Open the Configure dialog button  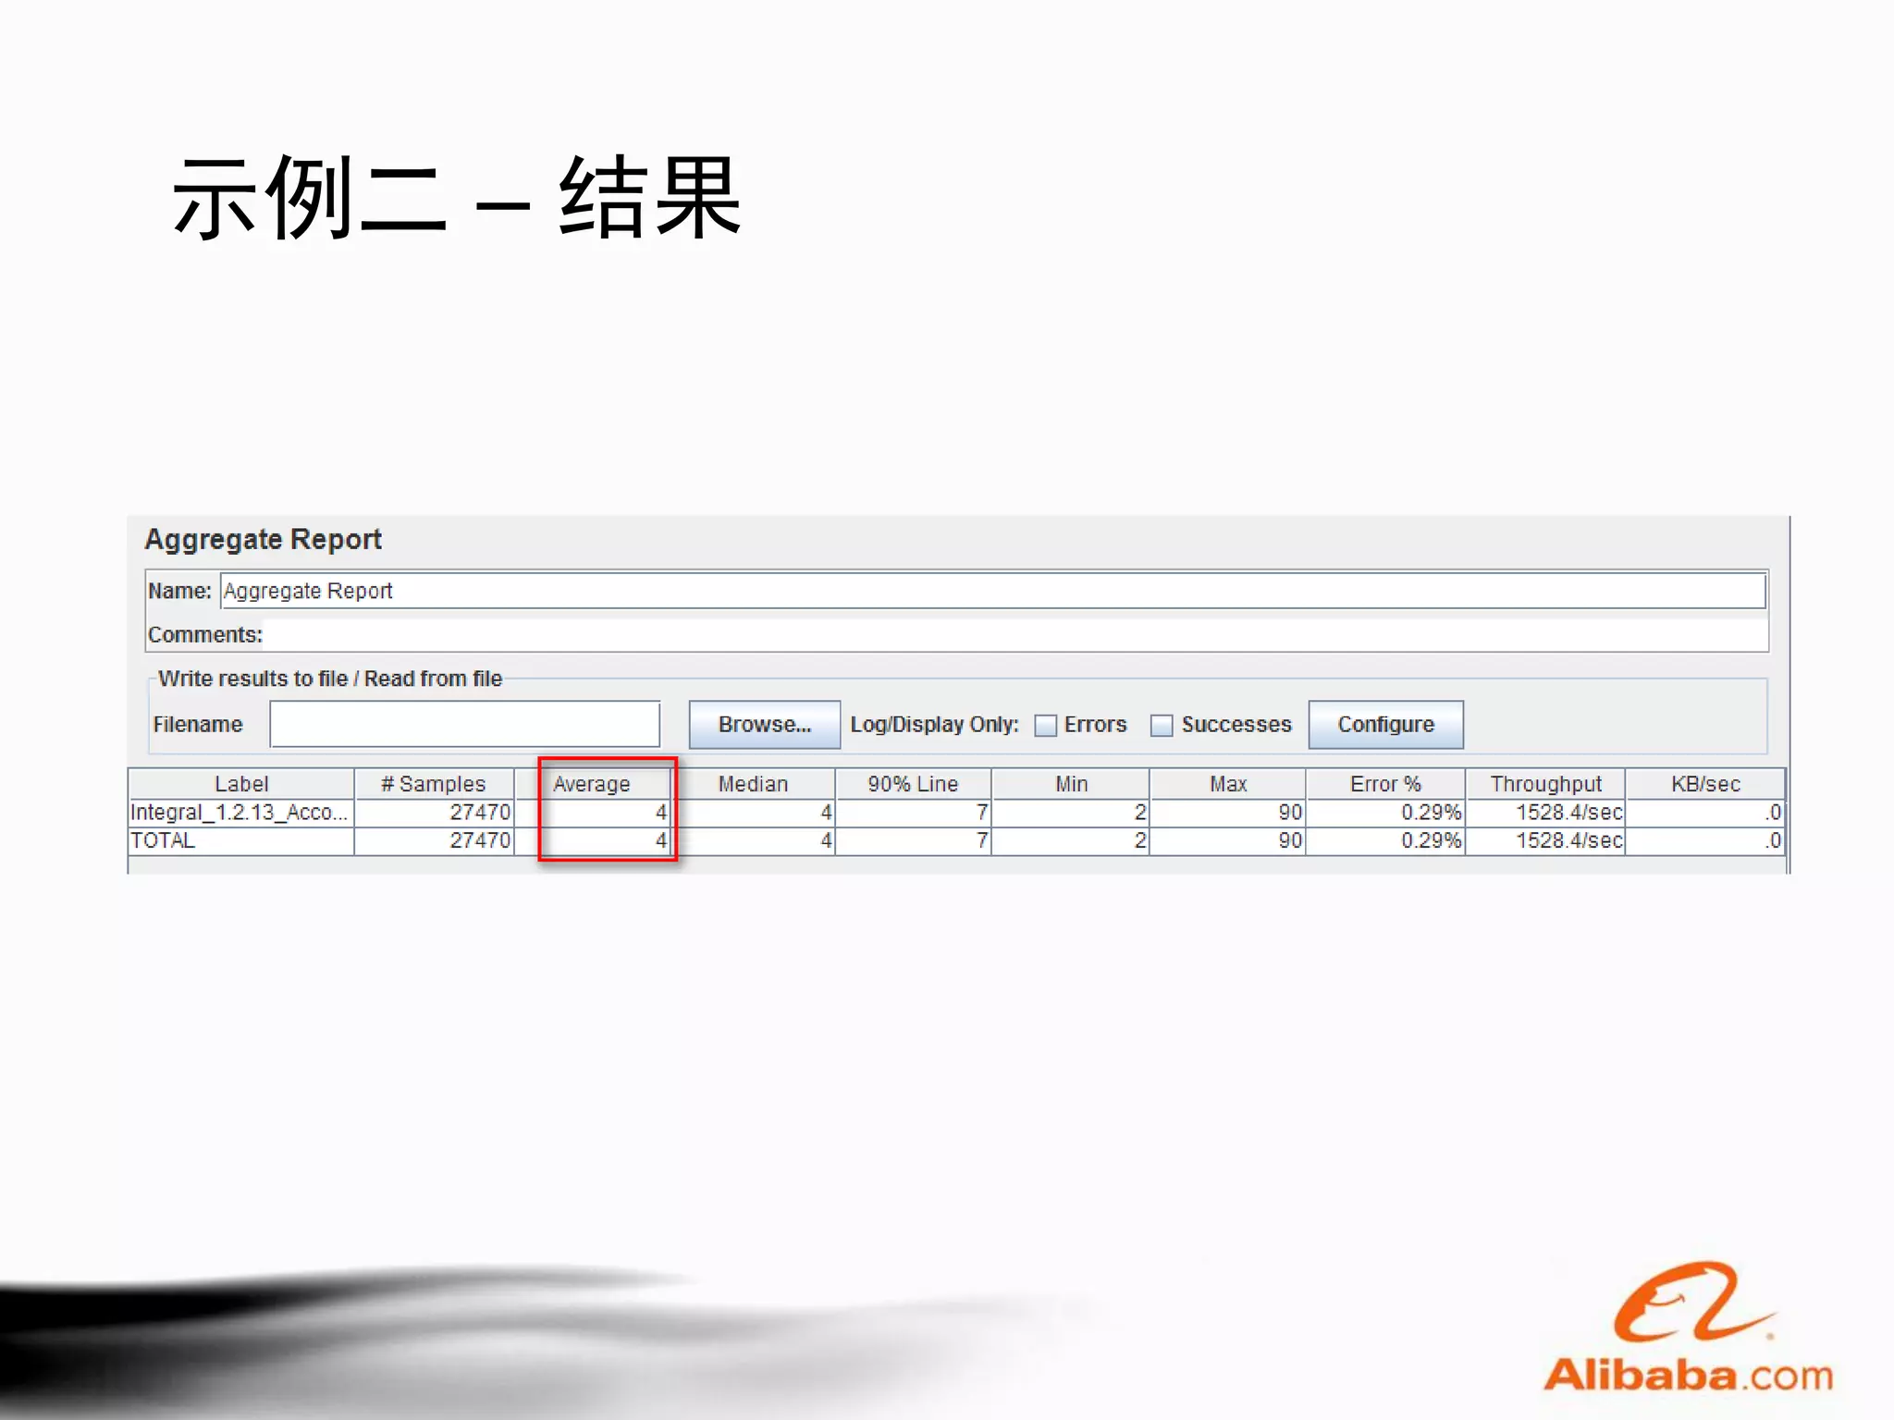click(x=1384, y=725)
